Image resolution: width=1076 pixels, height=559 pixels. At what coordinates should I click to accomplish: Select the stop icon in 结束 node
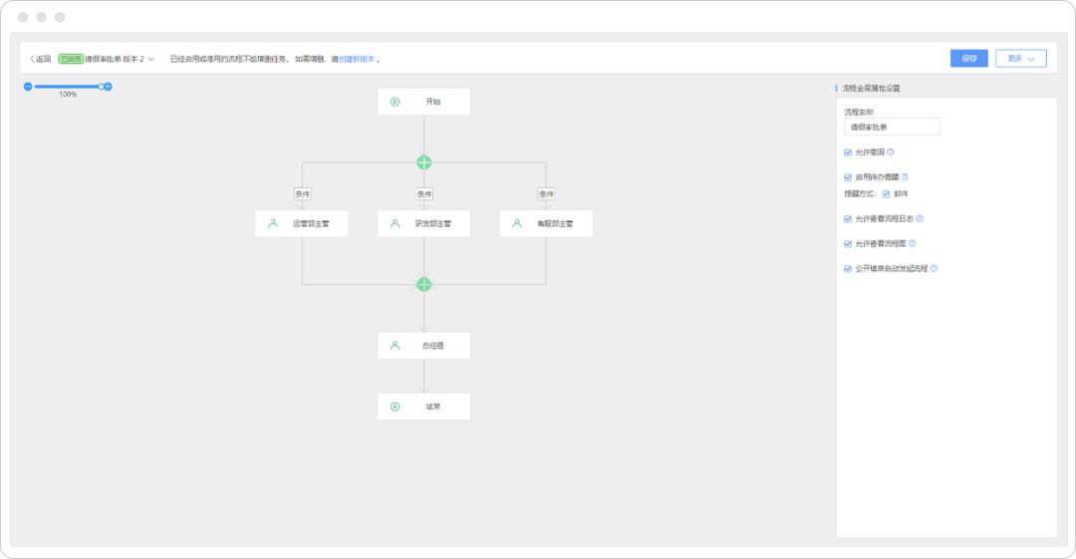[x=396, y=407]
